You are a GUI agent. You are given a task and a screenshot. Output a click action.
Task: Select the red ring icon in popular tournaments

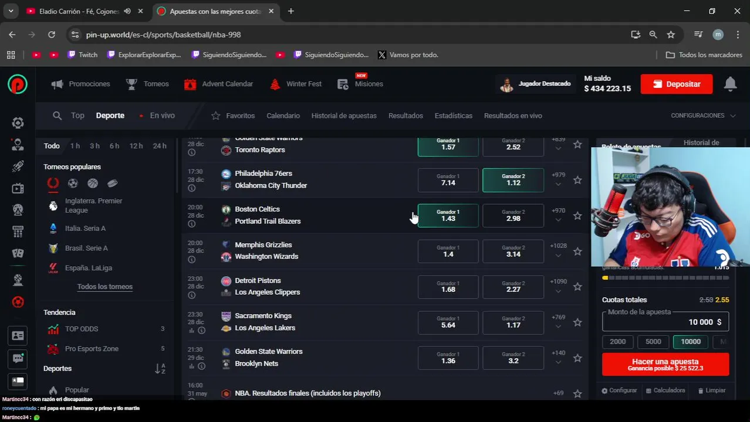click(53, 183)
